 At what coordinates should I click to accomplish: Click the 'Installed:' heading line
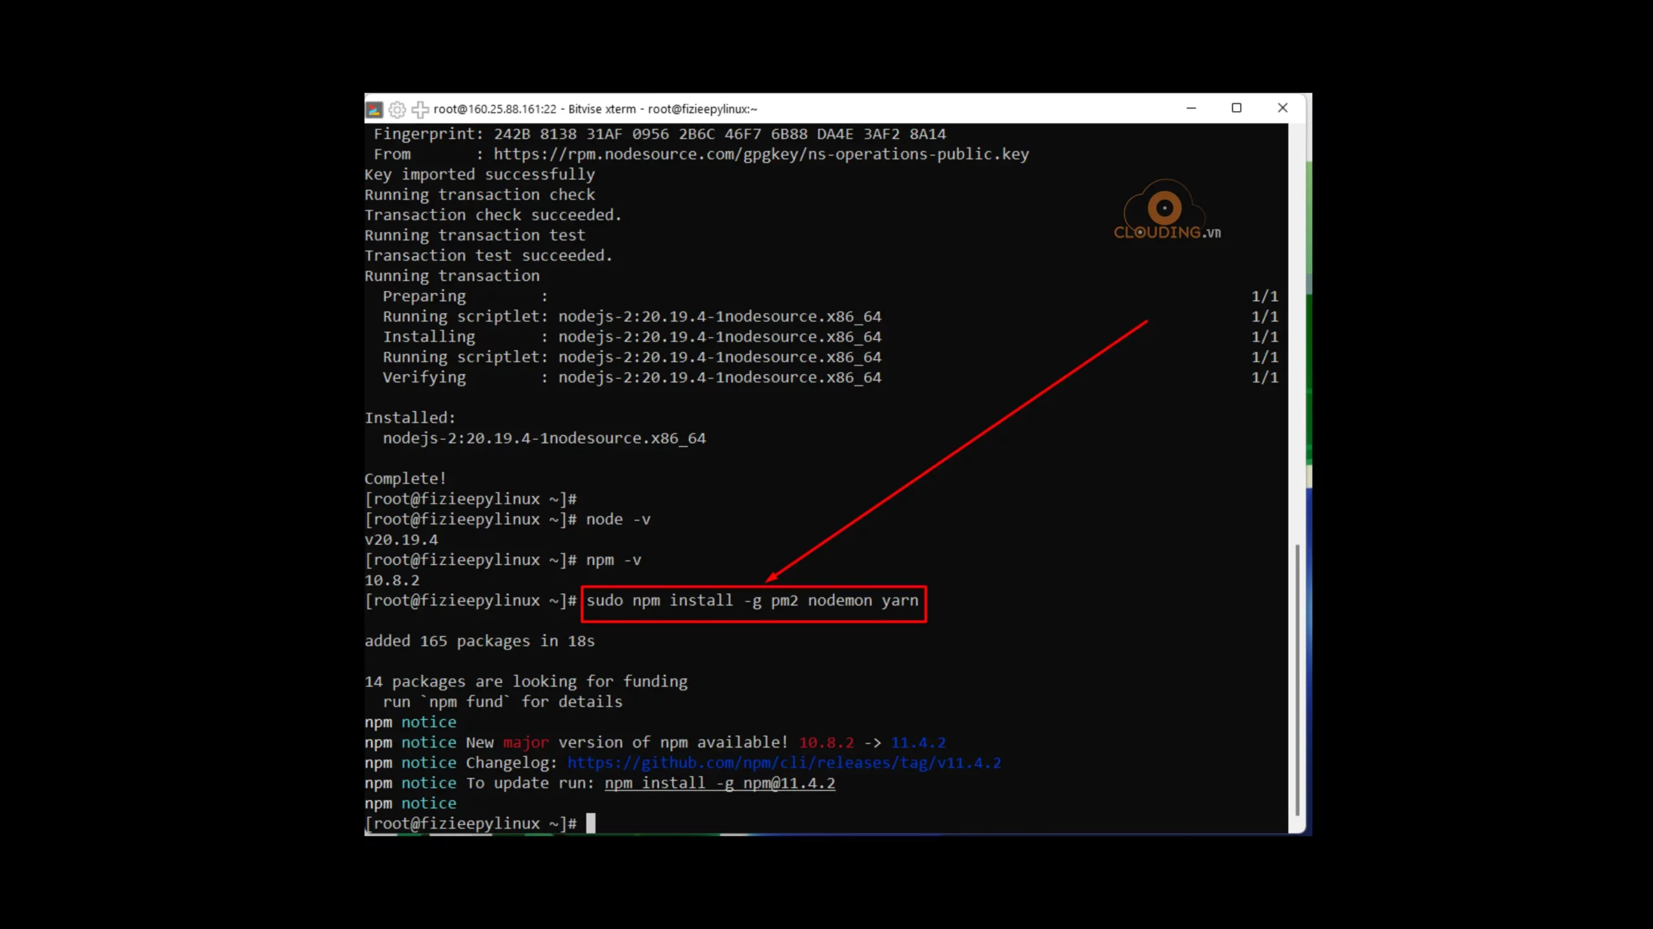tap(410, 418)
